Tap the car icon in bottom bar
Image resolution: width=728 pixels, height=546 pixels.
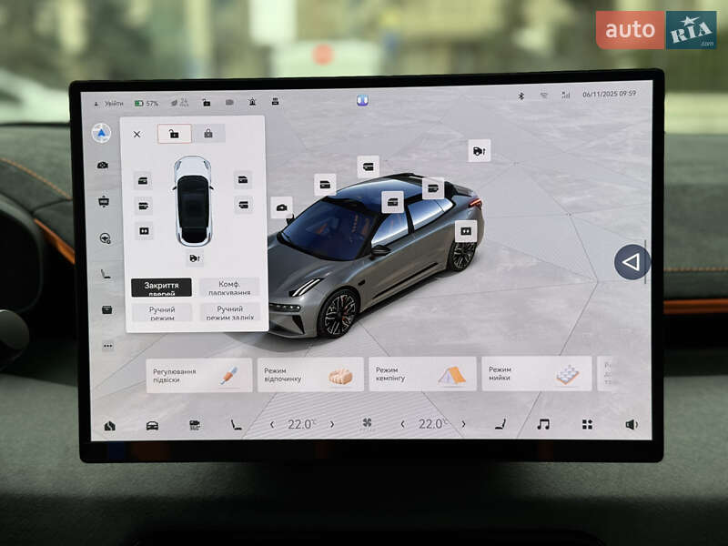[x=152, y=425]
